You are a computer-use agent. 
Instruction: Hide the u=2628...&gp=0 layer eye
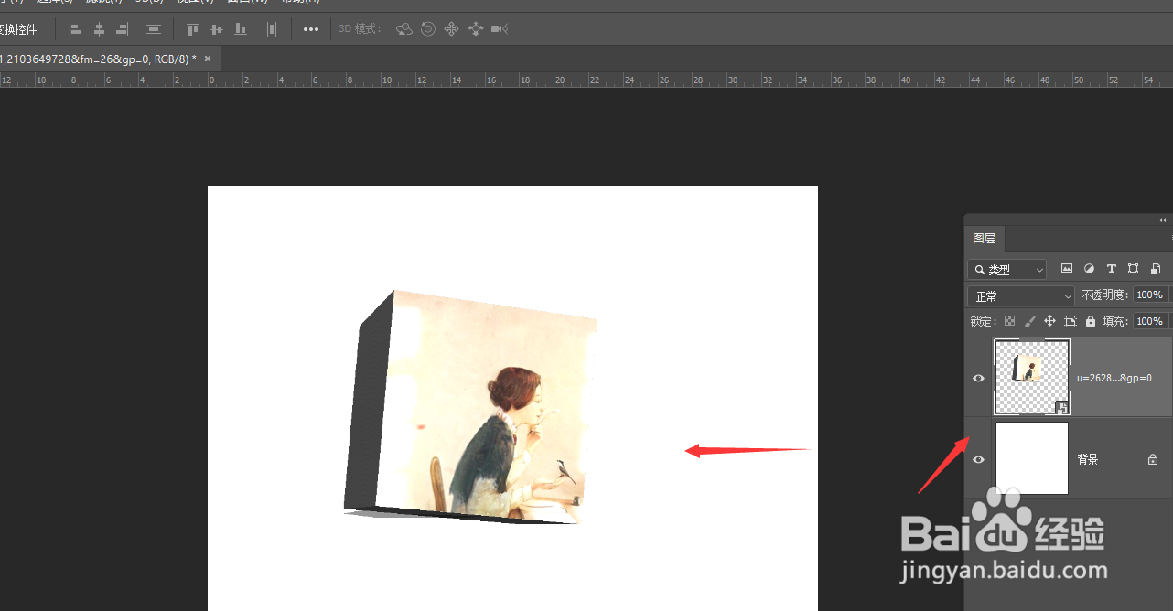(x=978, y=378)
